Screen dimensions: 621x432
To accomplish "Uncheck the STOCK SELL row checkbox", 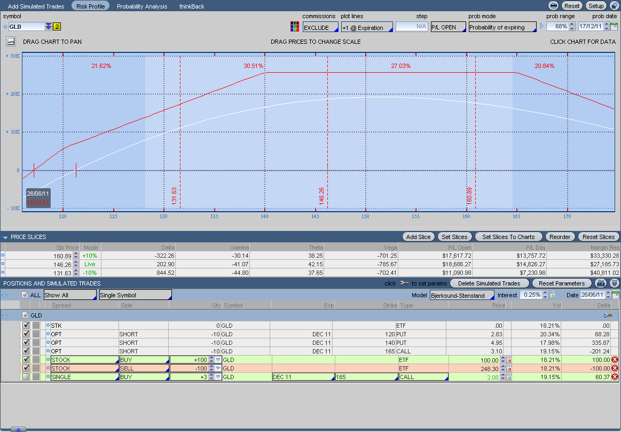I will (x=26, y=368).
